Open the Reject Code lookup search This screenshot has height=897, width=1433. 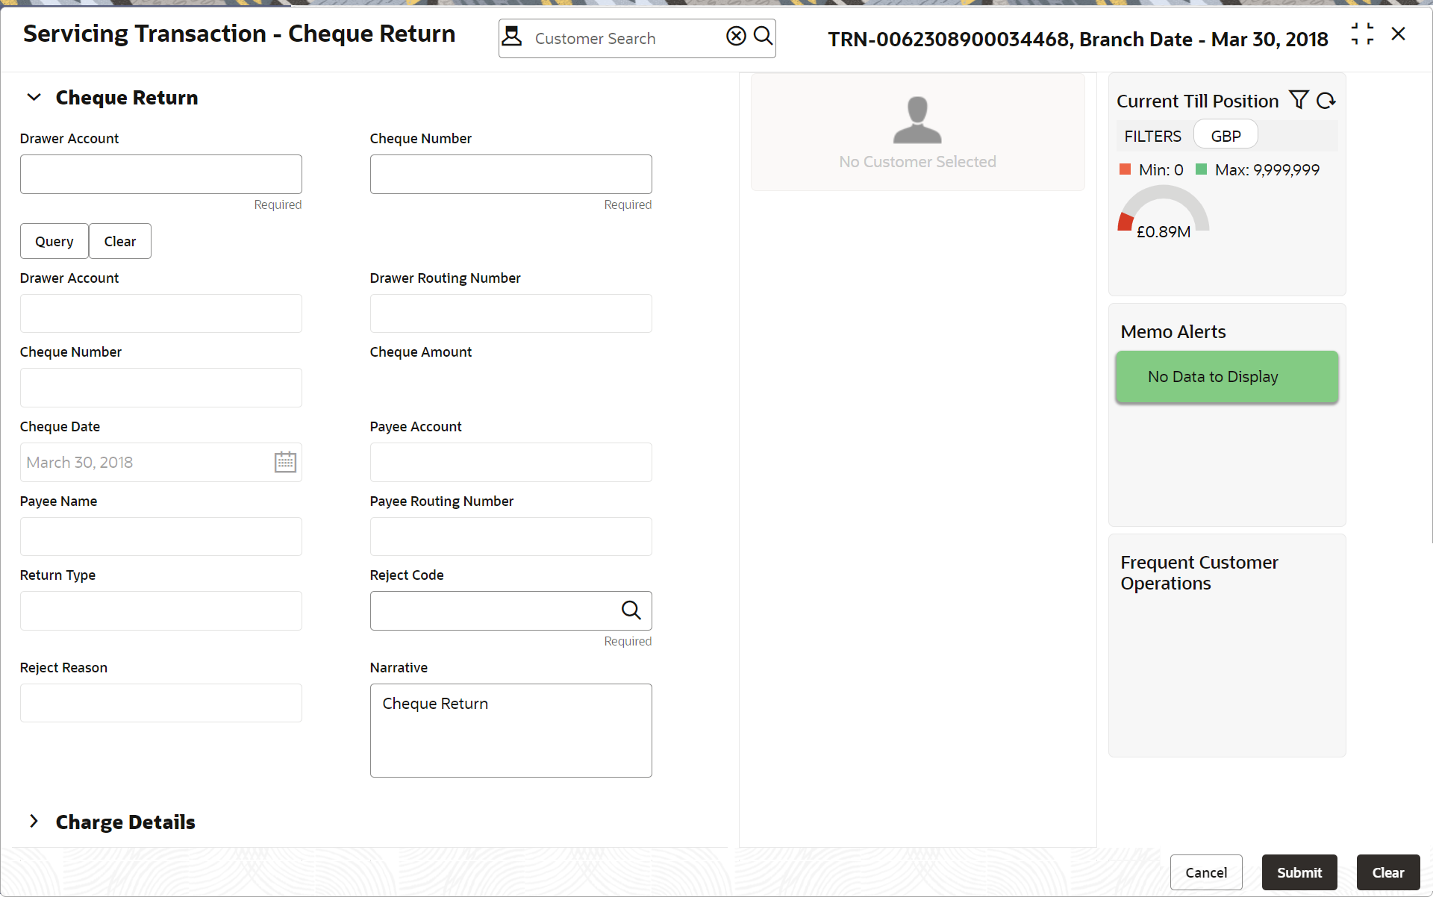pyautogui.click(x=631, y=610)
